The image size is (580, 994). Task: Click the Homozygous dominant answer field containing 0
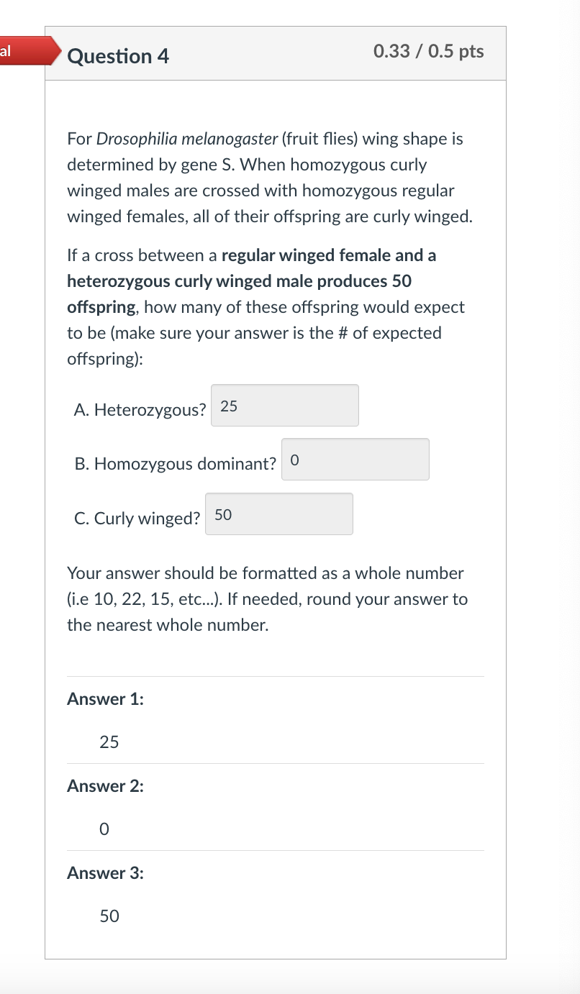tap(355, 459)
